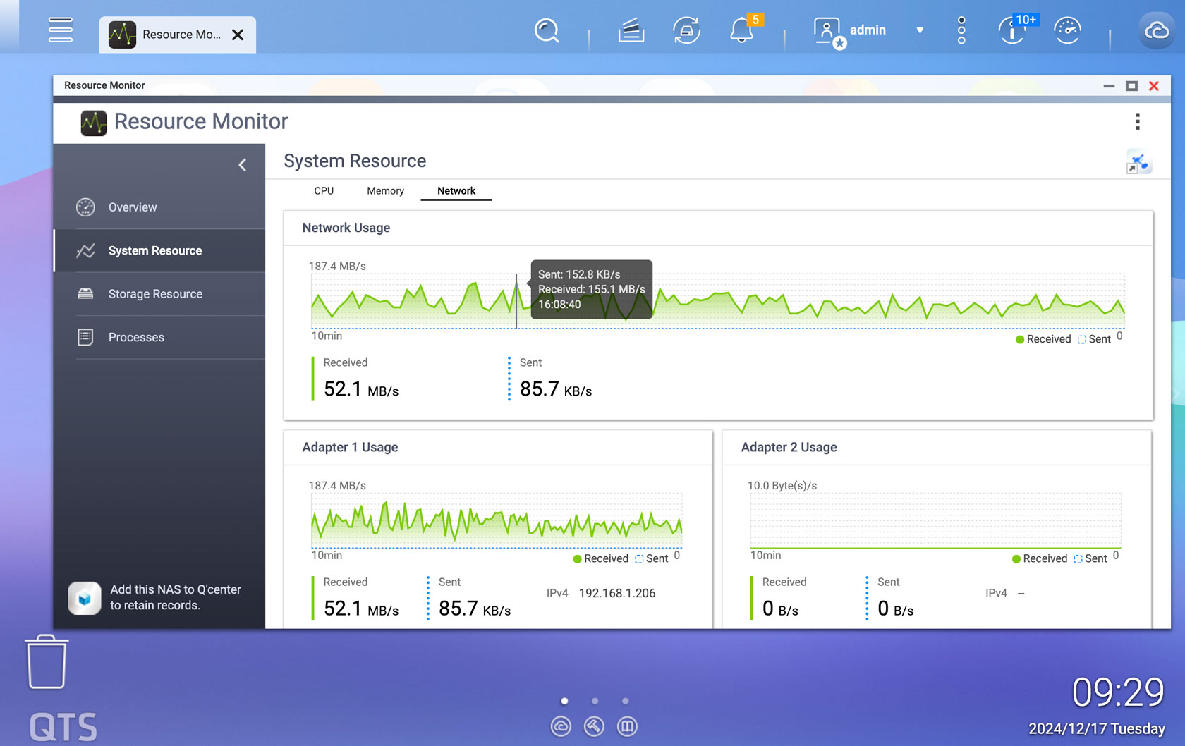Go to second desktop page dot
The width and height of the screenshot is (1185, 746).
[595, 701]
